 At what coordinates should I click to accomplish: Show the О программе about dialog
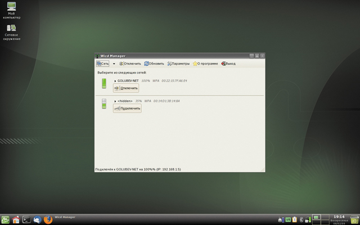[205, 64]
